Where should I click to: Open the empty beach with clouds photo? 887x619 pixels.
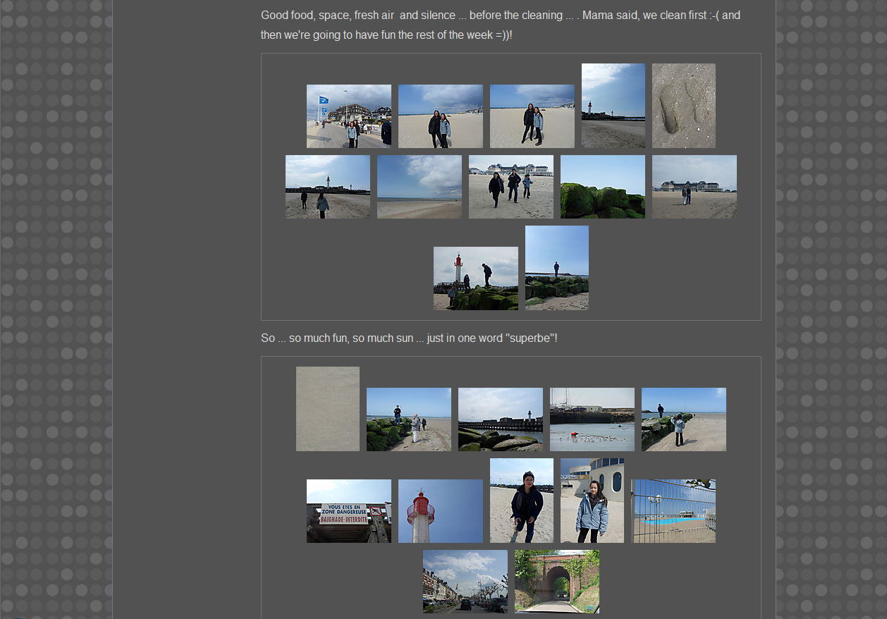(419, 187)
